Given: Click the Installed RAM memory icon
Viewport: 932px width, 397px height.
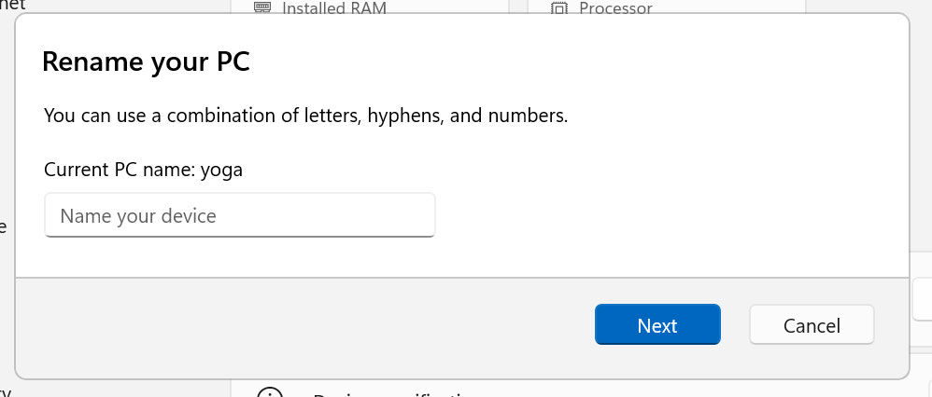Looking at the screenshot, I should (262, 7).
